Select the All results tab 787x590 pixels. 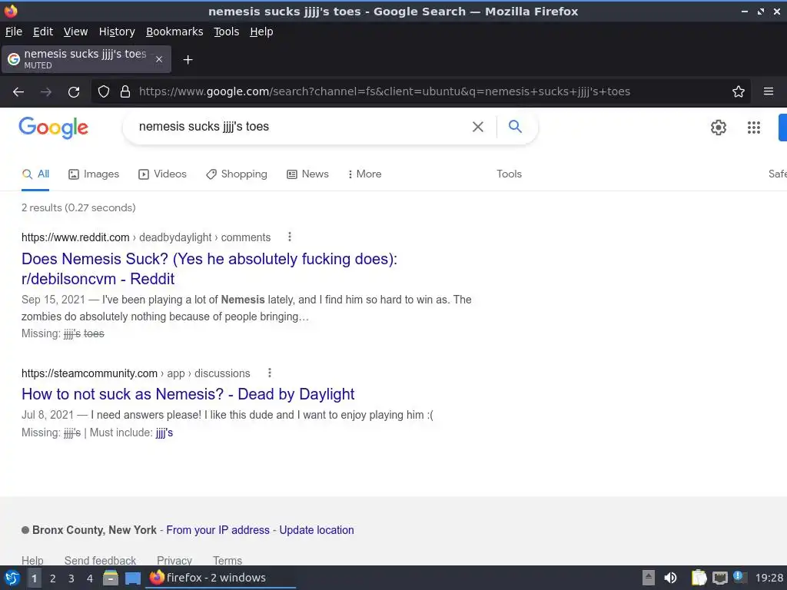pyautogui.click(x=35, y=174)
